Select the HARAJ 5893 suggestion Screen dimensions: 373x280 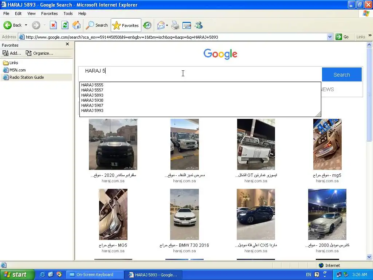click(92, 95)
